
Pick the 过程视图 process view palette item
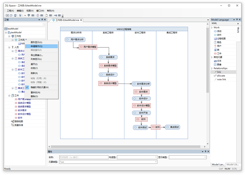click(219, 38)
